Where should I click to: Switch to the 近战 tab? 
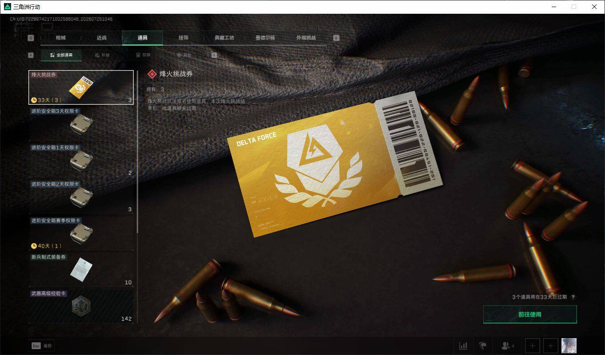102,38
